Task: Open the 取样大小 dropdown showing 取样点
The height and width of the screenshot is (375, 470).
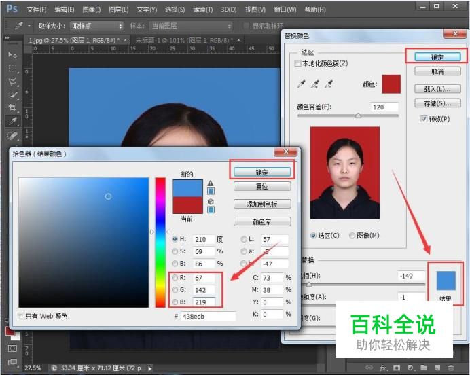Action: pyautogui.click(x=97, y=26)
